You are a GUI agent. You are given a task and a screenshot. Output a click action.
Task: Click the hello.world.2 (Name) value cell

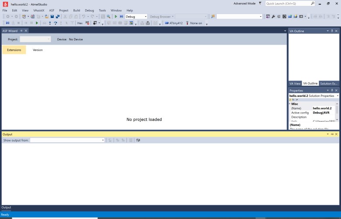323,108
